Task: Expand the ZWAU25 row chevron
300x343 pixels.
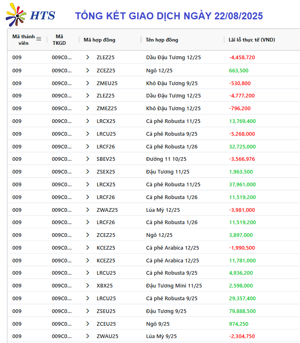Action: (x=88, y=336)
